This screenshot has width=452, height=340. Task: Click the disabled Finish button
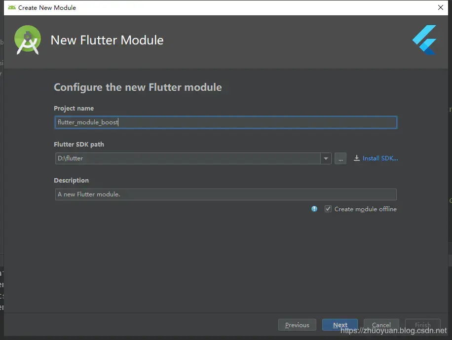tap(422, 325)
